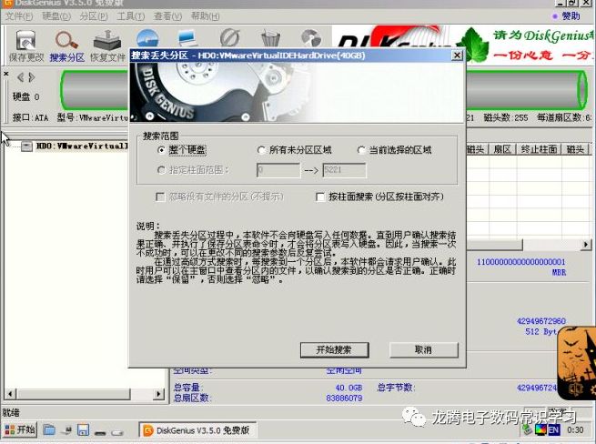The height and width of the screenshot is (444, 596).
Task: Open the folder icon in taskbar quick launch
Action: click(48, 430)
